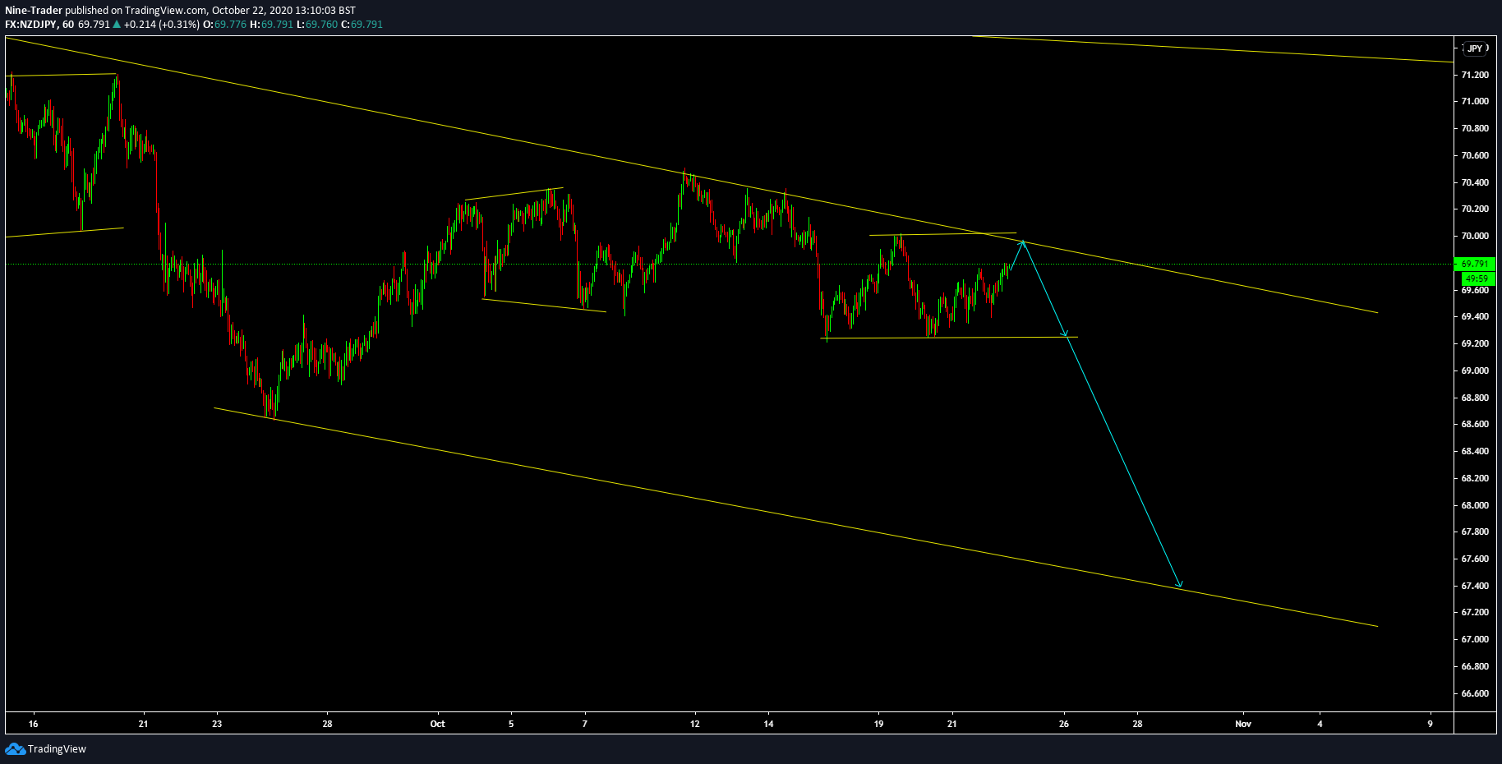
Task: Click the Oct label on the time axis
Action: click(x=437, y=724)
